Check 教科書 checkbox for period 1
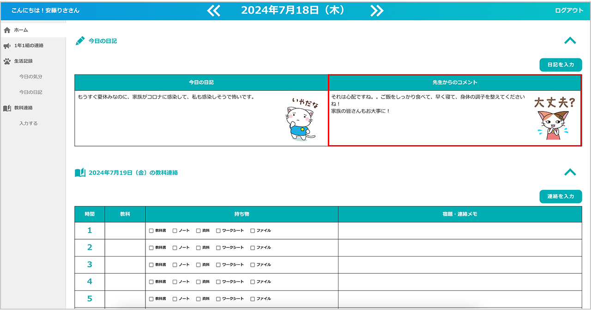The image size is (591, 311). pos(151,231)
